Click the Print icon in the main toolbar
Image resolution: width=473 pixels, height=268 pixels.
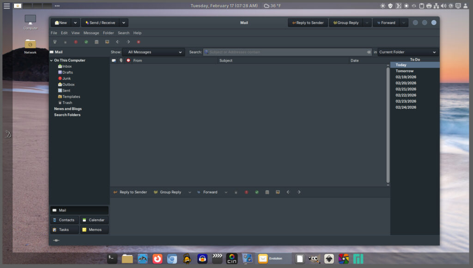55,42
